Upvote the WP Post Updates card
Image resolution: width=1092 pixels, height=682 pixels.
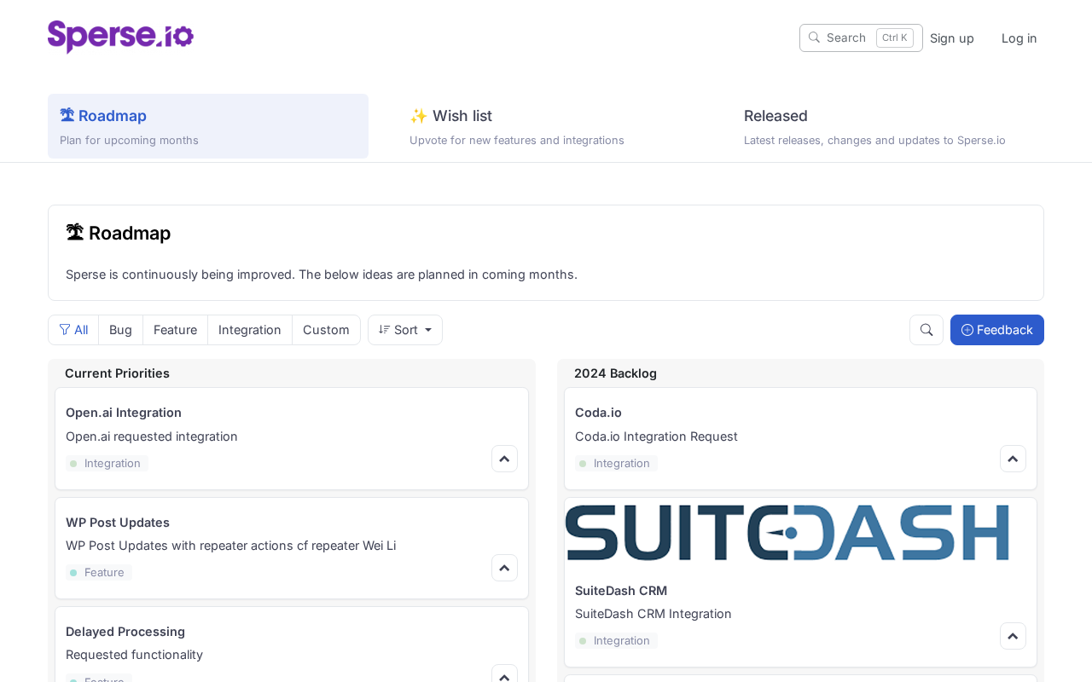click(504, 568)
